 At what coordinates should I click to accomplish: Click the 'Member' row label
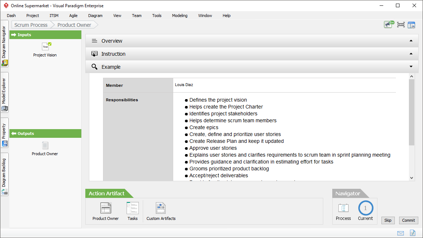(114, 85)
